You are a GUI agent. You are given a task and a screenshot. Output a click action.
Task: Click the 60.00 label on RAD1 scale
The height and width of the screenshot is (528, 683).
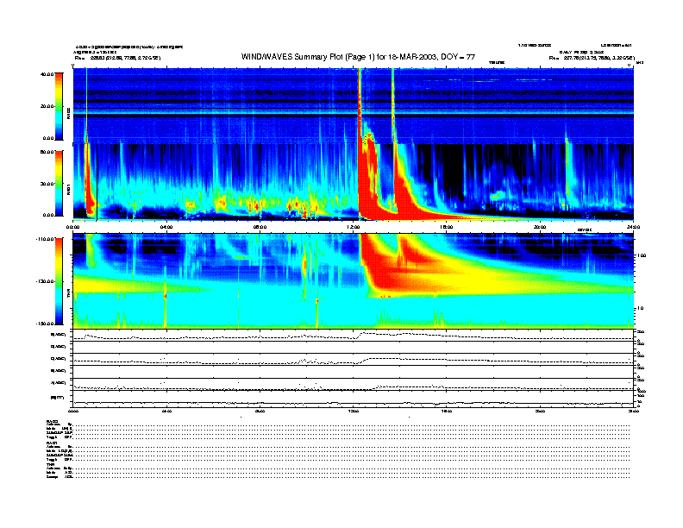pos(47,152)
